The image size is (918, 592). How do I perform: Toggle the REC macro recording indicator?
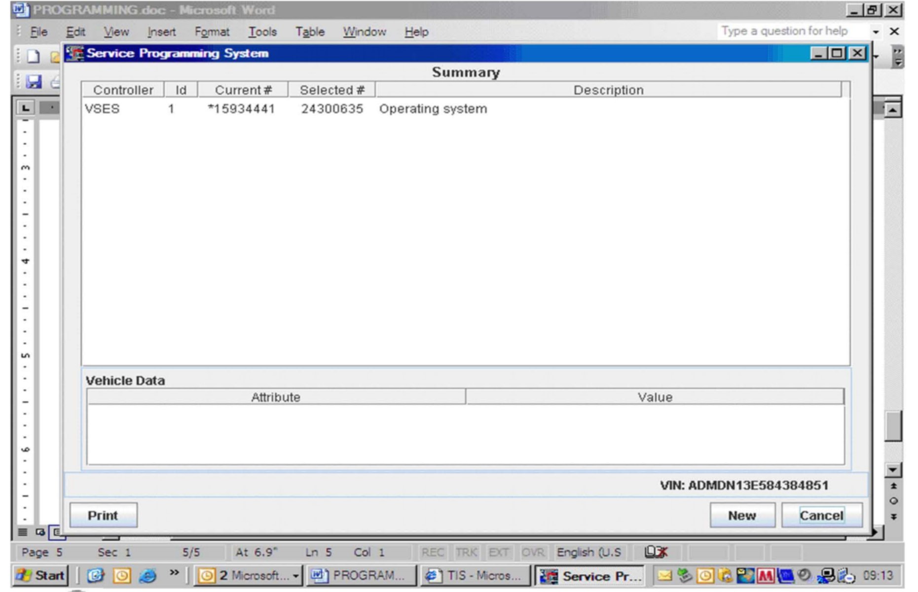coord(432,553)
